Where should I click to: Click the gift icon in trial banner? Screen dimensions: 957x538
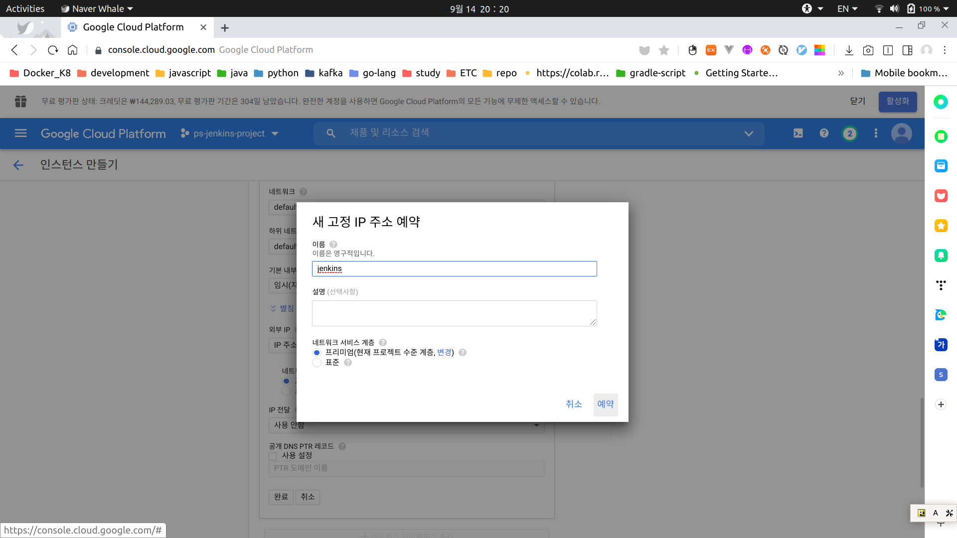tap(20, 101)
